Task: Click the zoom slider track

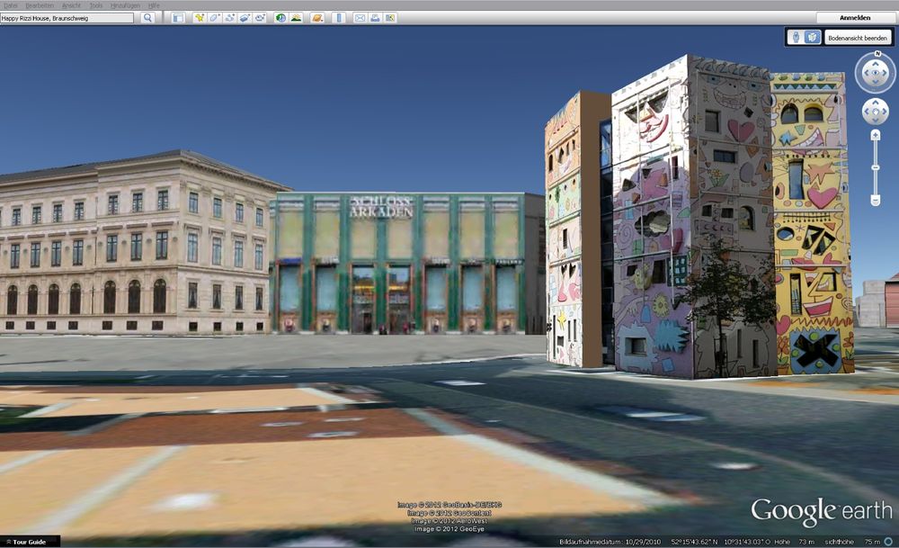Action: point(876,166)
